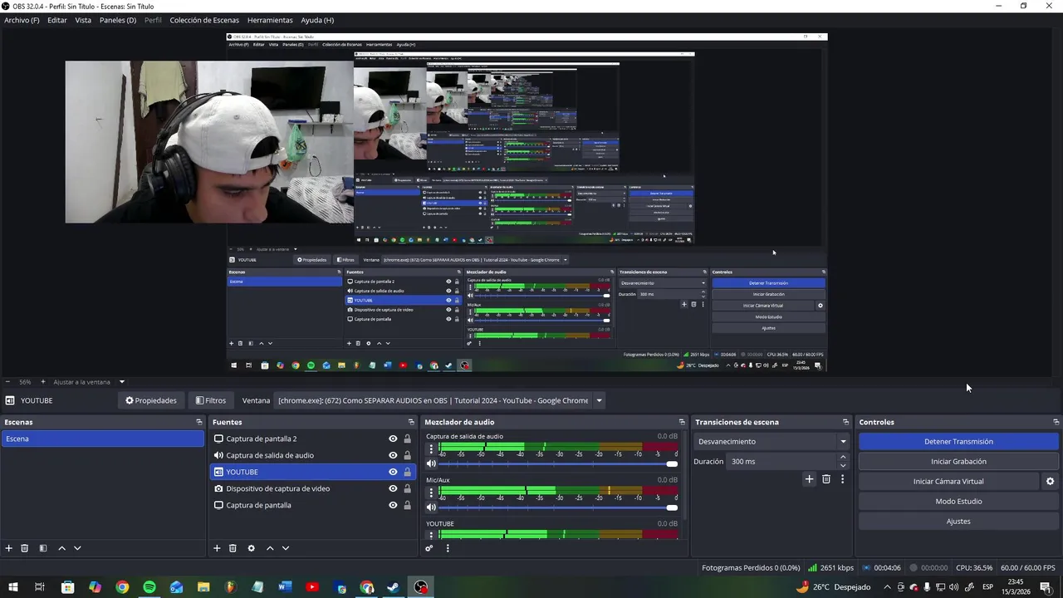The image size is (1063, 598).
Task: Move the scene up with the arrow
Action: 61,548
